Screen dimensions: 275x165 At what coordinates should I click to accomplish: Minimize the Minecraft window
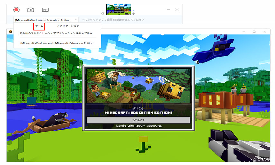(x=243, y=32)
